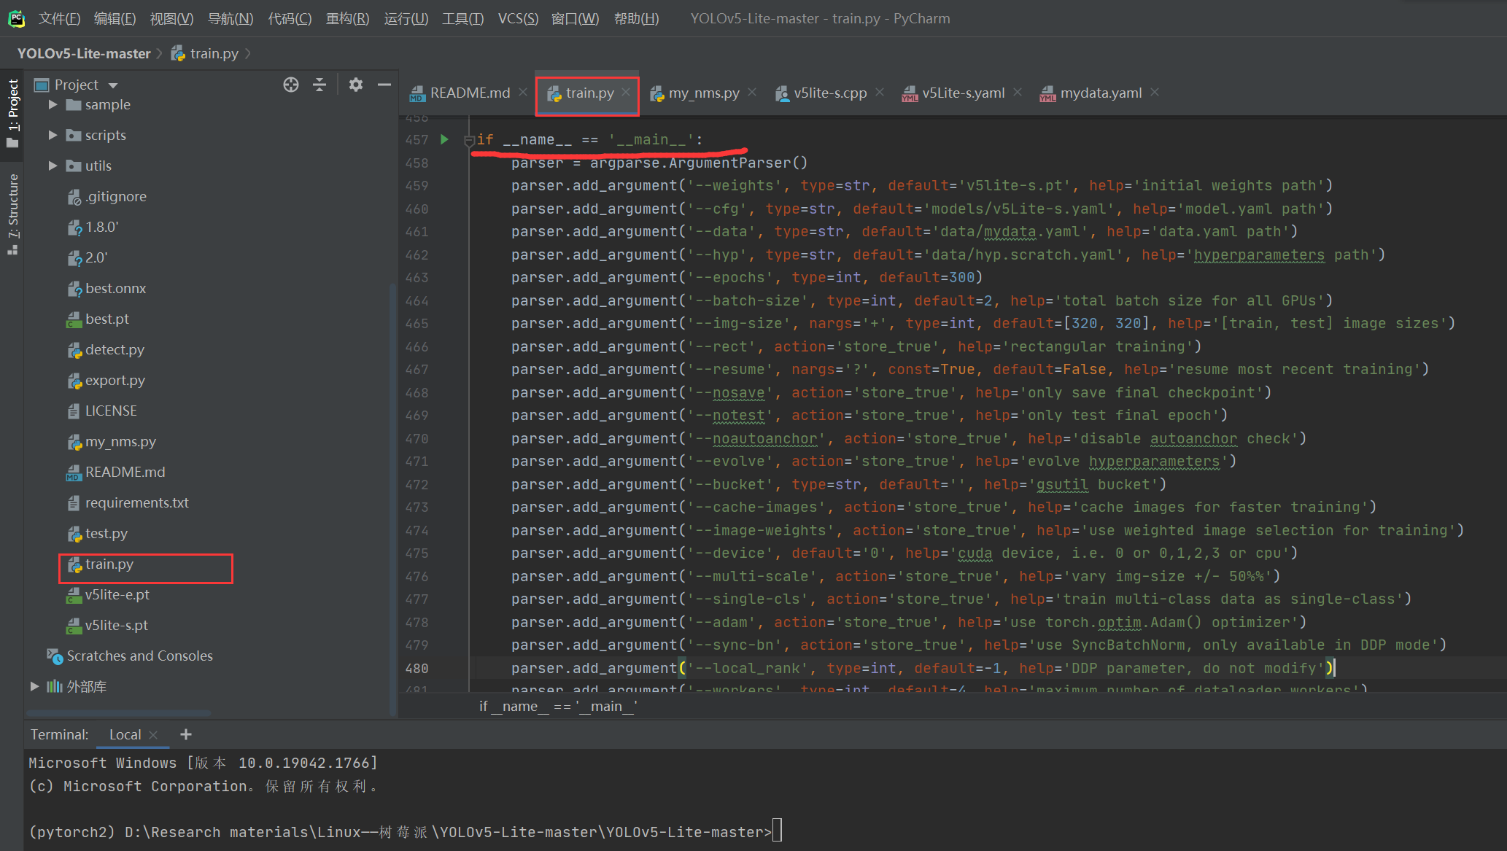Viewport: 1507px width, 851px height.
Task: Close the v5lite-s.cpp editor tab
Action: click(x=880, y=92)
